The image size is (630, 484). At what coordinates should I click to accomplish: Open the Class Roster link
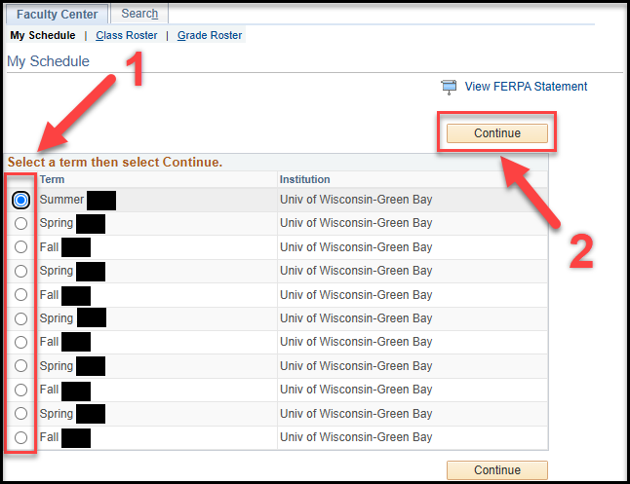coord(126,36)
